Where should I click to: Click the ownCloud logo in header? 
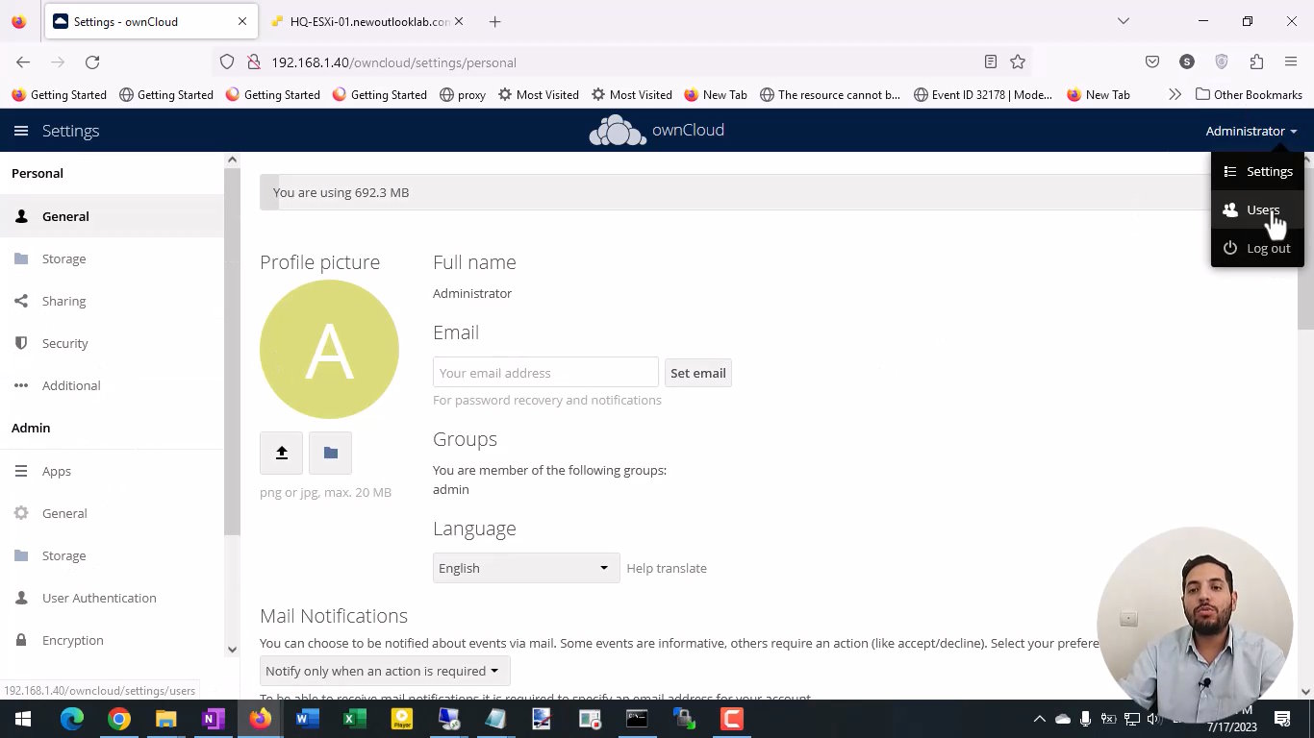657,131
